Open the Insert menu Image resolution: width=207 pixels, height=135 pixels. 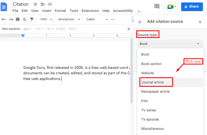point(47,11)
